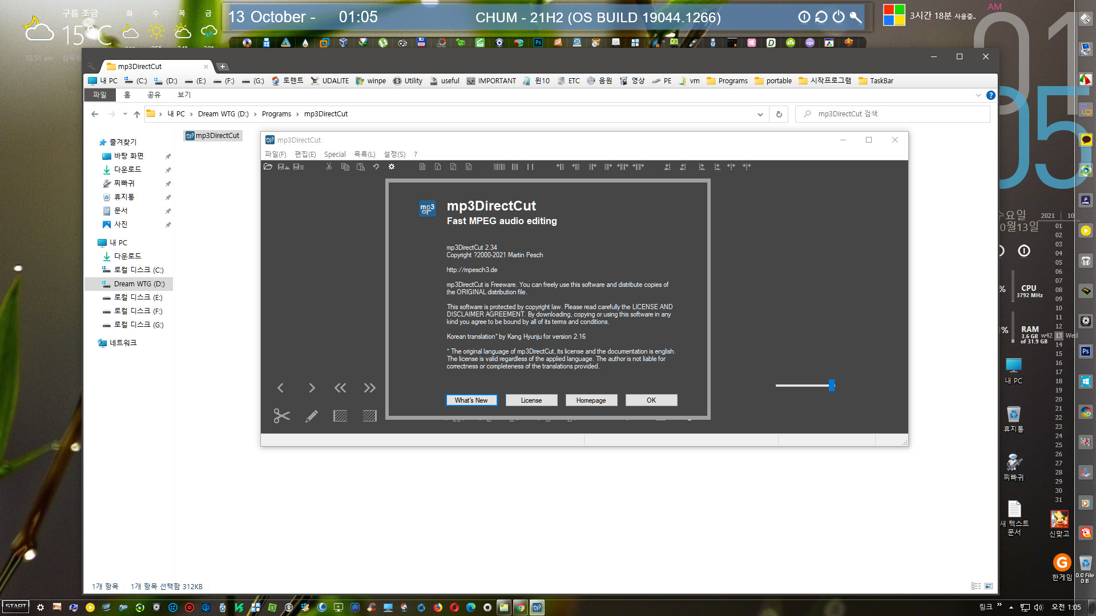Click the pencil edit button

(311, 416)
